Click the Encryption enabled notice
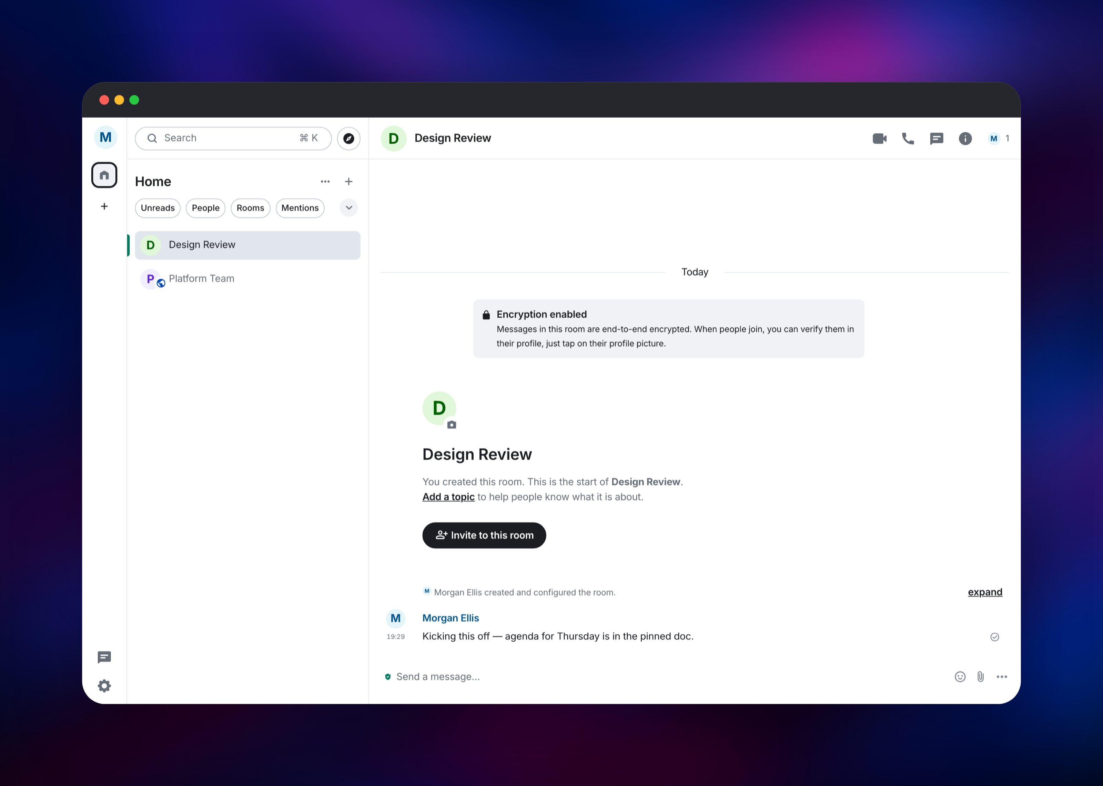1103x786 pixels. [x=668, y=329]
